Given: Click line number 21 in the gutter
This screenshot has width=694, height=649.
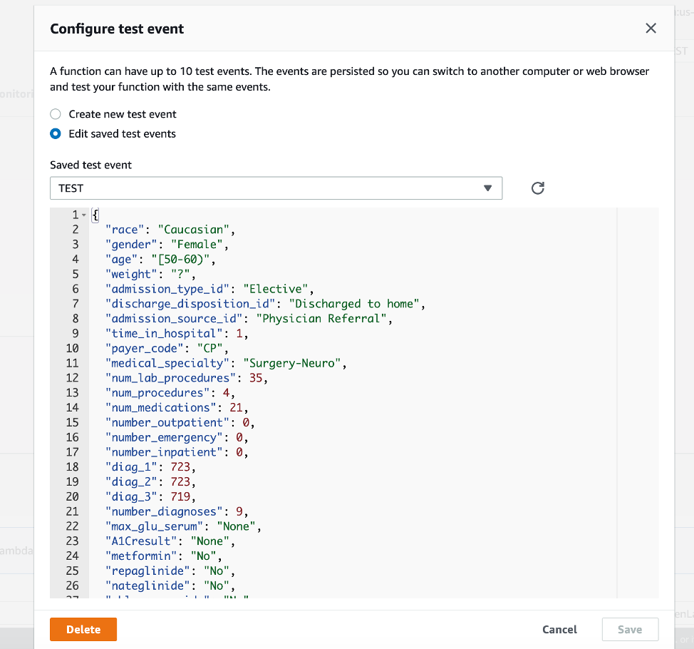Looking at the screenshot, I should tap(72, 511).
